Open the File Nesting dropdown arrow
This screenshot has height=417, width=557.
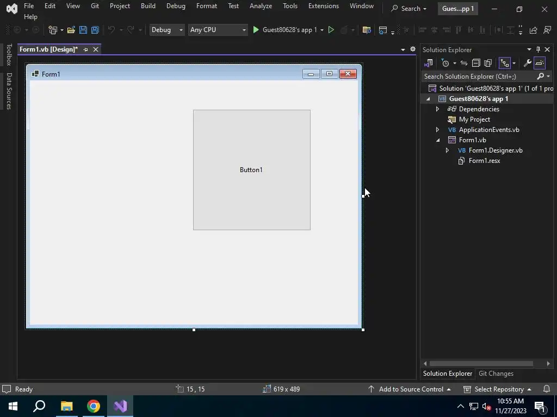(x=513, y=64)
